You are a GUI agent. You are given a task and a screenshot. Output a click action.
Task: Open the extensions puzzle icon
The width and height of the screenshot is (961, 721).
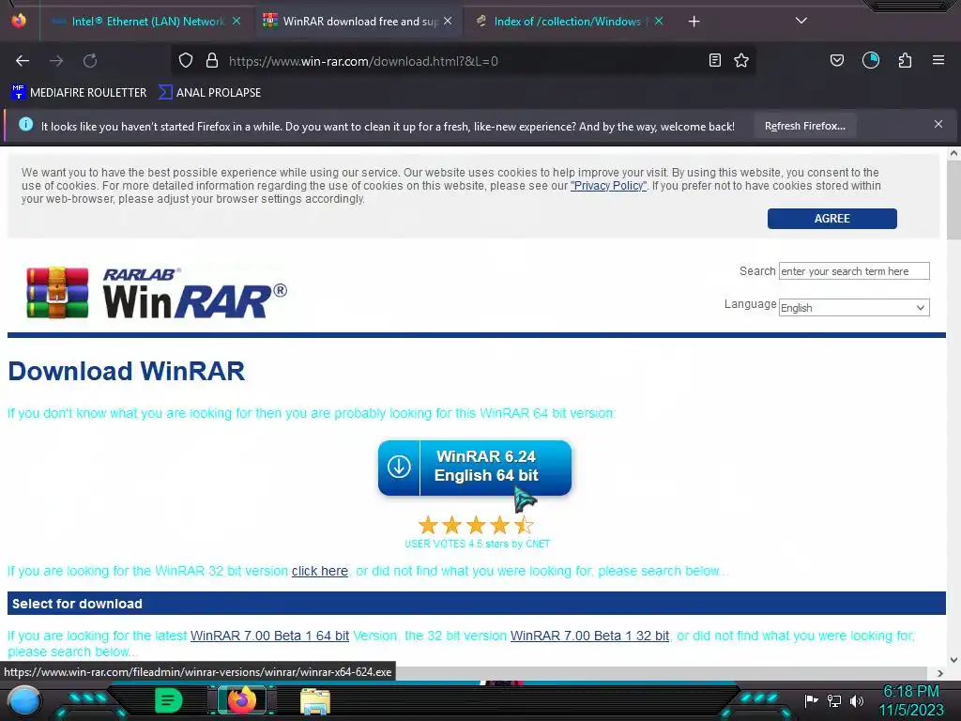point(905,60)
